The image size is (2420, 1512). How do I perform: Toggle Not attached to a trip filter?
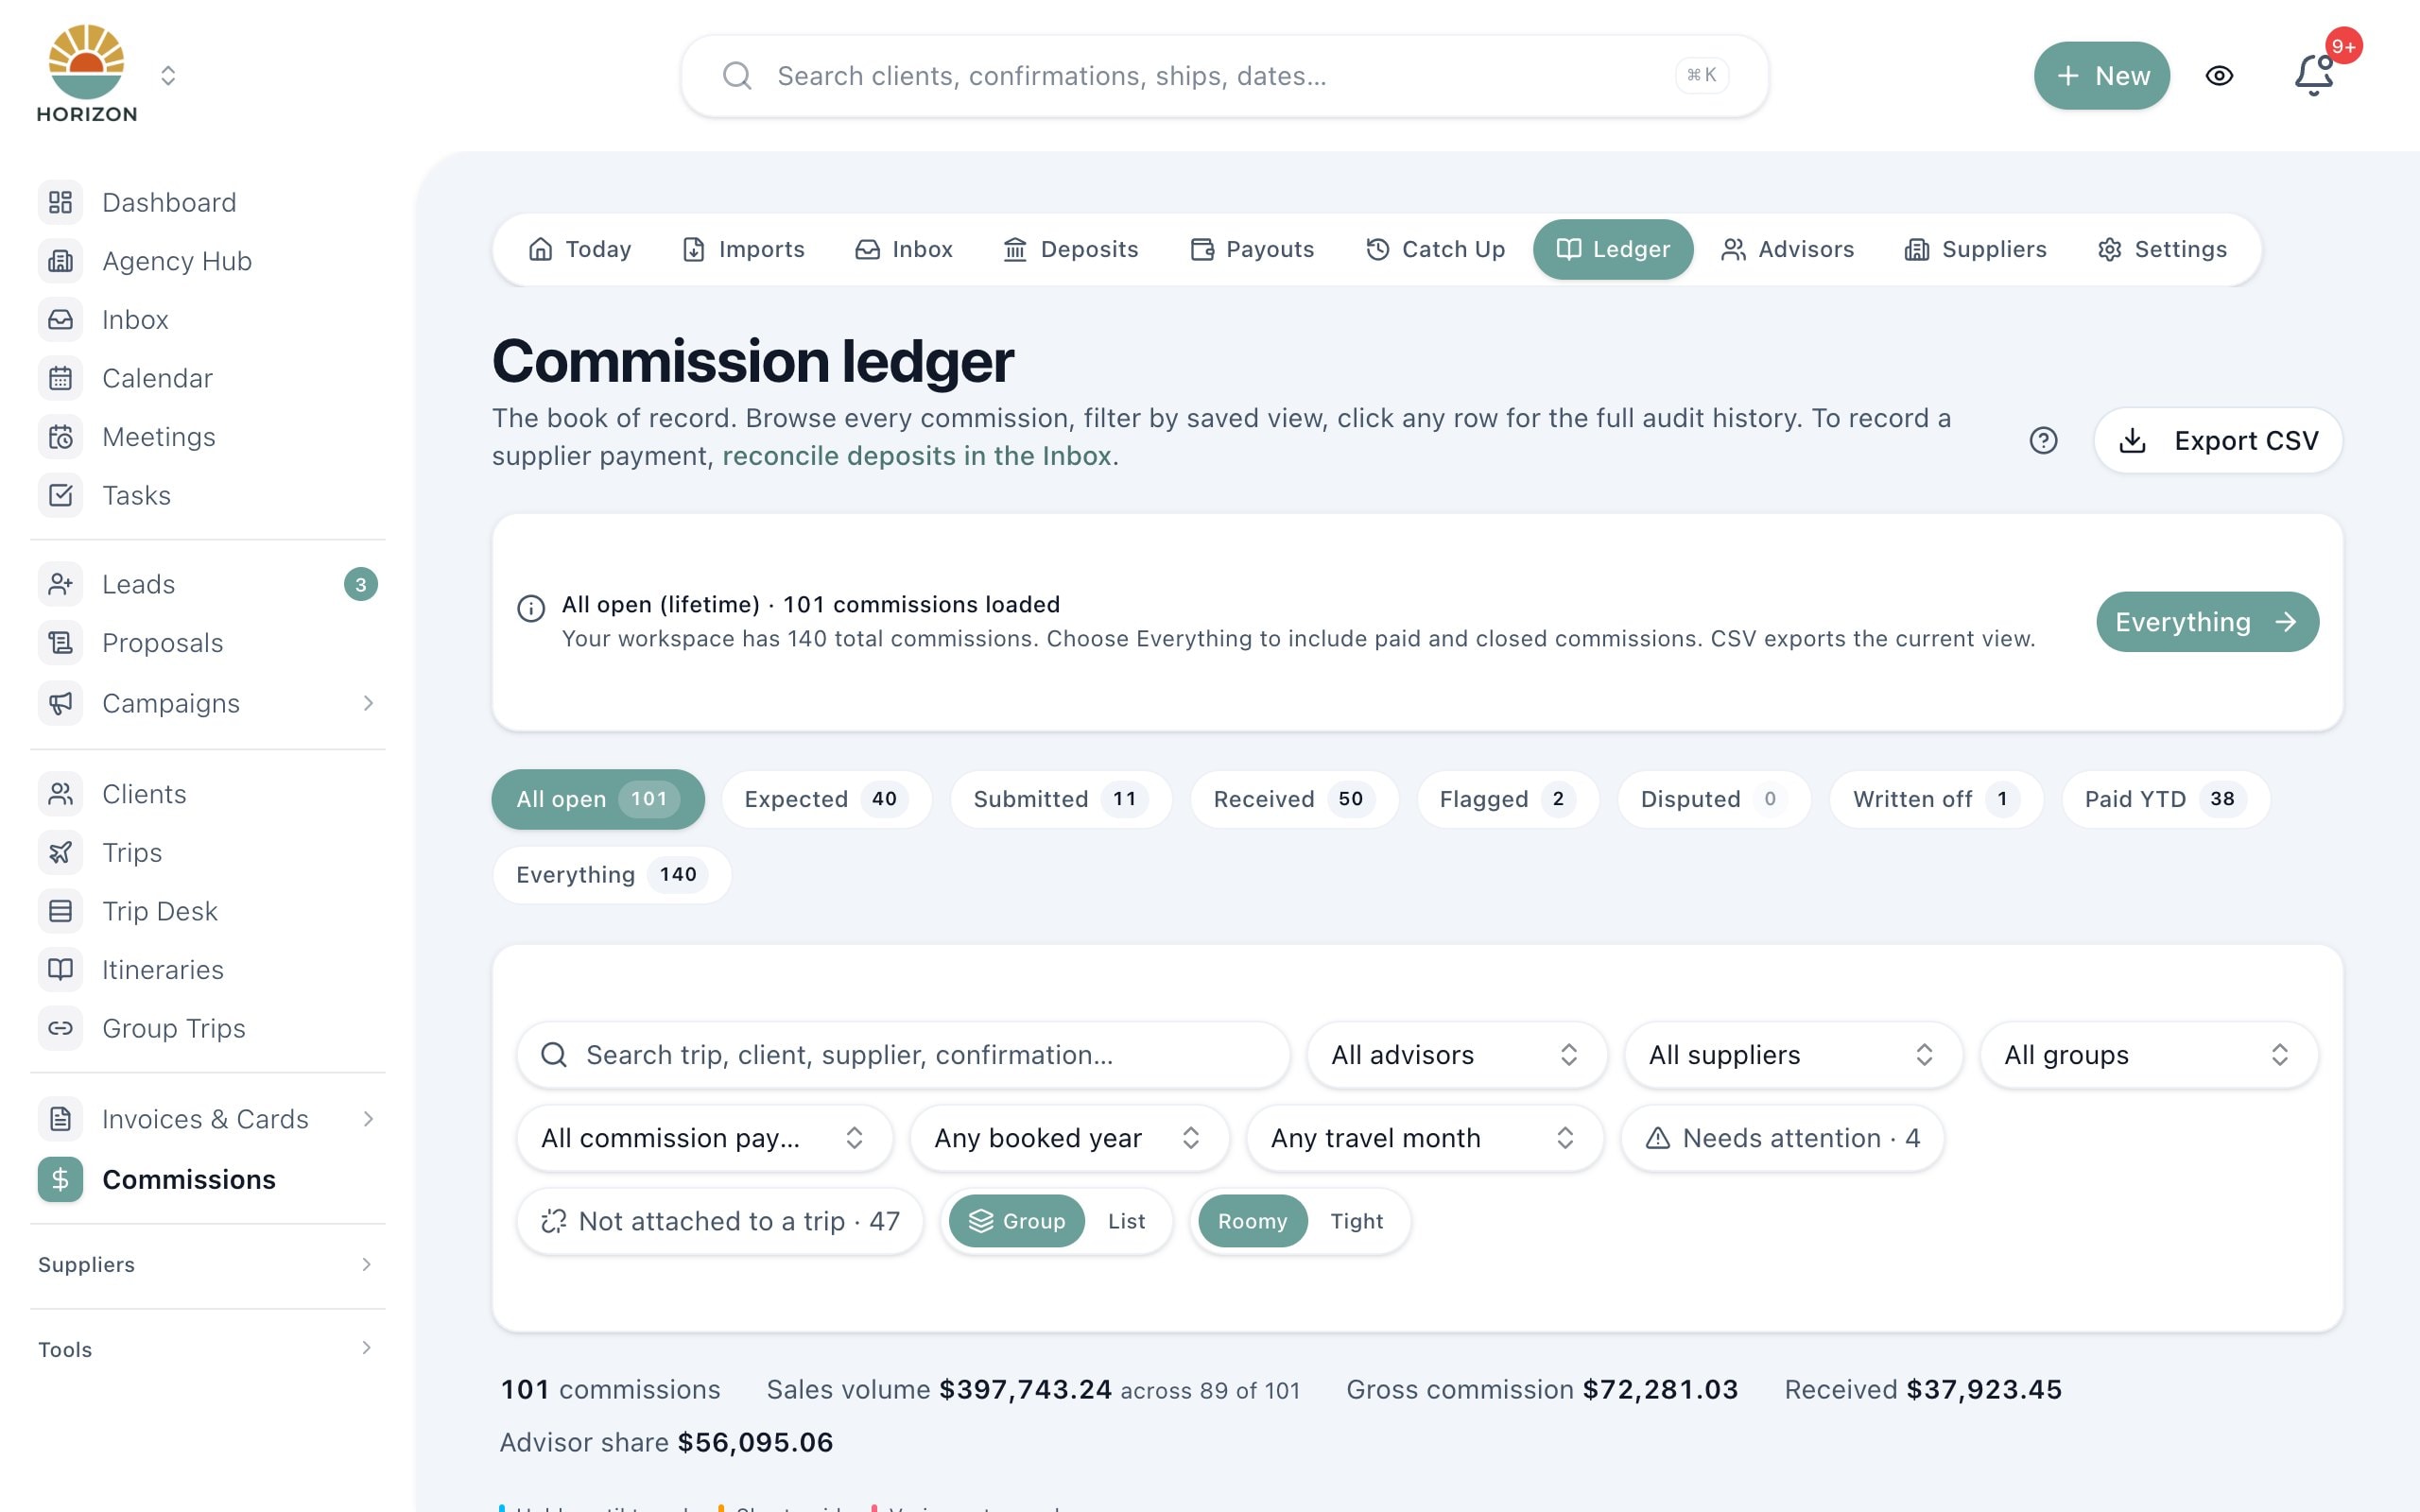tap(720, 1221)
